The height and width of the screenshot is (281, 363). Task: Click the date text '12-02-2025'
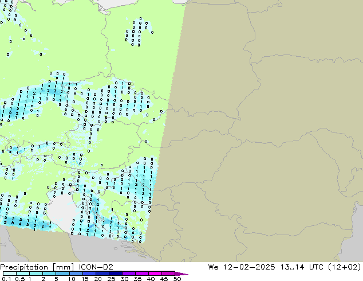[x=249, y=267]
